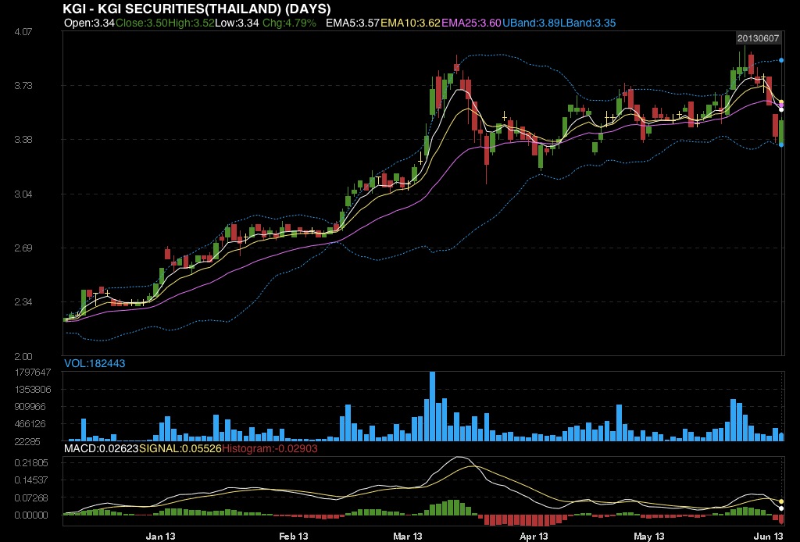Click the 4.07 price axis label

click(x=23, y=31)
